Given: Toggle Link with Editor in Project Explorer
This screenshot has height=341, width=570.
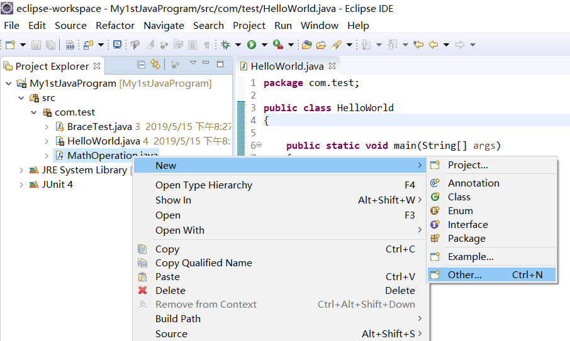Looking at the screenshot, I should coord(155,64).
